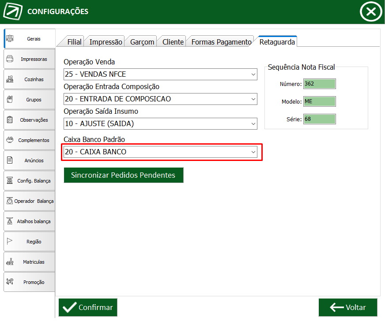Select the Cozinhas kitchen icon

click(x=10, y=79)
